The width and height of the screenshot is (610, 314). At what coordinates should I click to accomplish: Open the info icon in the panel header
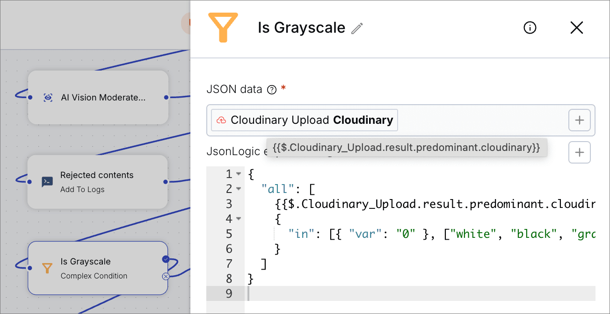point(530,28)
